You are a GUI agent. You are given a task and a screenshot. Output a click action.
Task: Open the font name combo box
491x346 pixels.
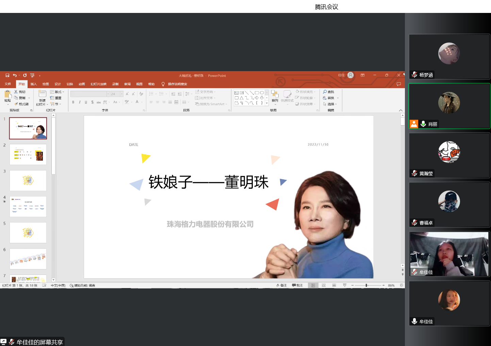(x=90, y=94)
